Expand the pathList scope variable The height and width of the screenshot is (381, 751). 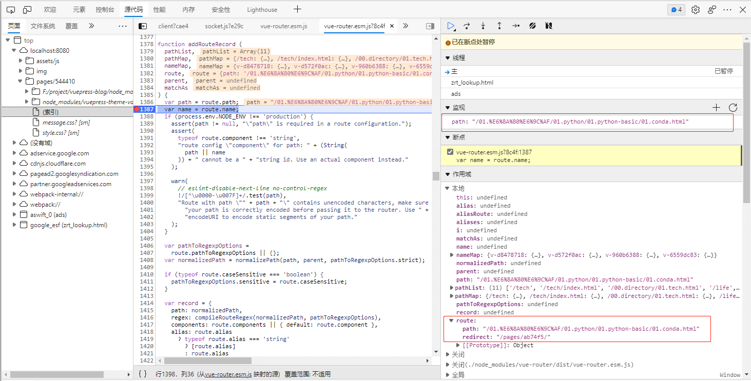click(x=451, y=288)
